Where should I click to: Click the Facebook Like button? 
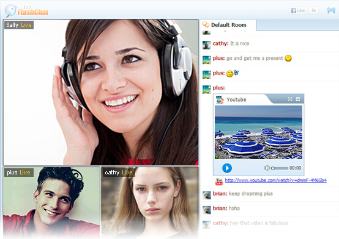(298, 10)
